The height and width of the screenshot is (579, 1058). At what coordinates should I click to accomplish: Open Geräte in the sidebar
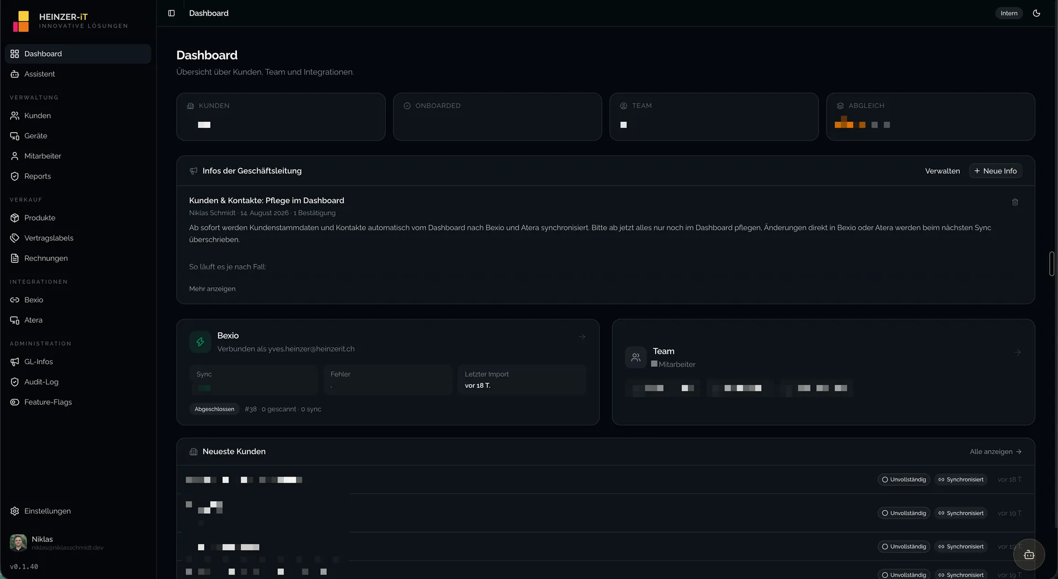tap(78, 136)
